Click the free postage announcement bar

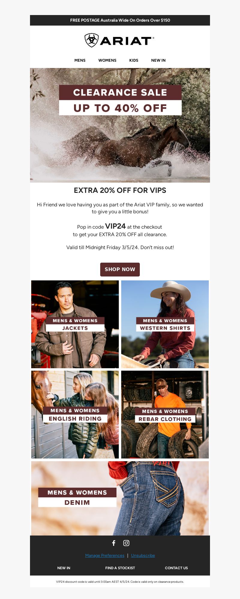point(120,20)
